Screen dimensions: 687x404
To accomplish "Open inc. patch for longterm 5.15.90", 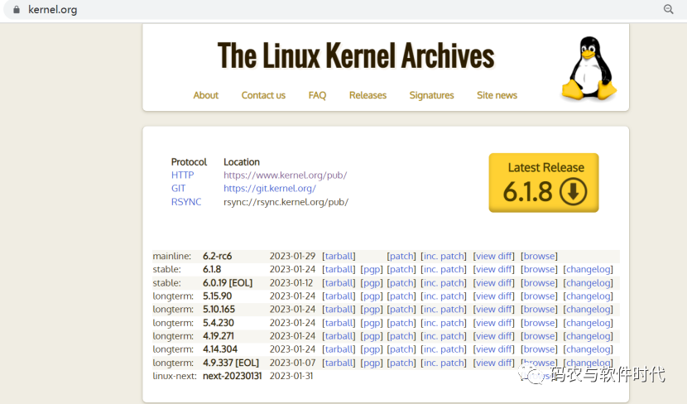I will point(444,296).
